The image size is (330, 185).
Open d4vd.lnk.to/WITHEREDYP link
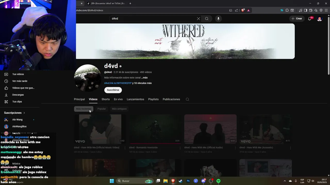tap(118, 83)
